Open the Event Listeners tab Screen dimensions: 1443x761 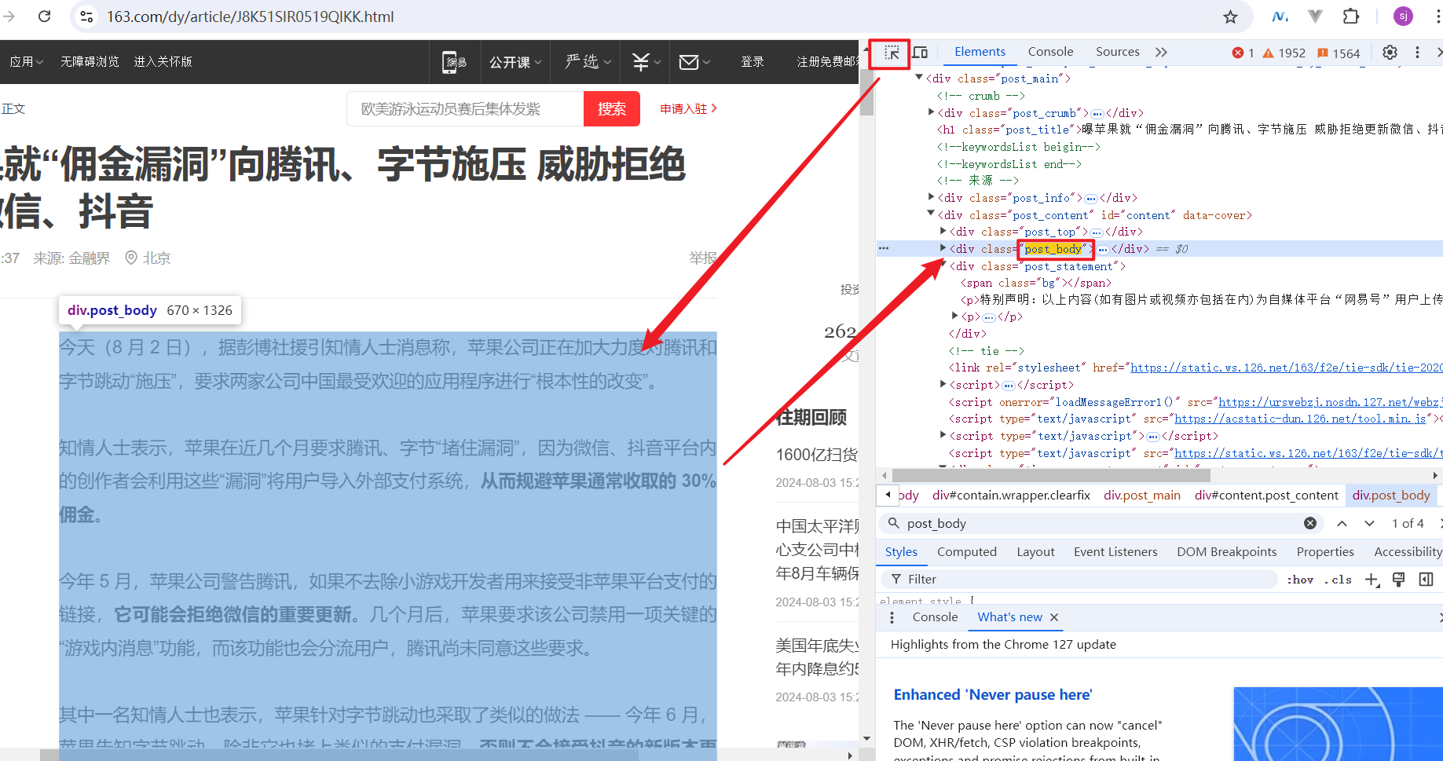1115,551
